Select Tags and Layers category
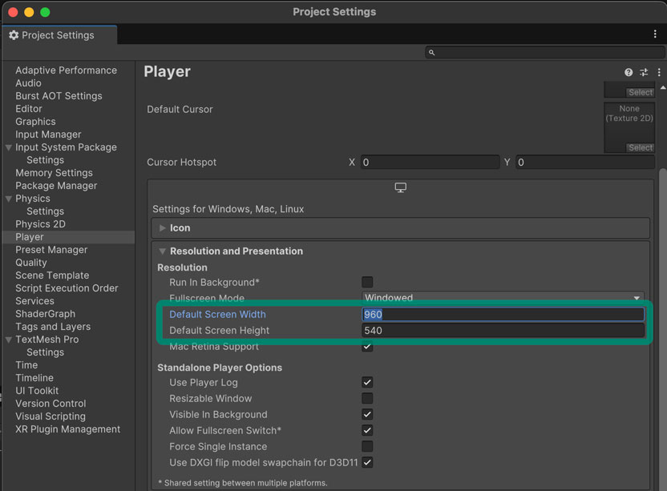Viewport: 667px width, 491px height. (x=53, y=327)
